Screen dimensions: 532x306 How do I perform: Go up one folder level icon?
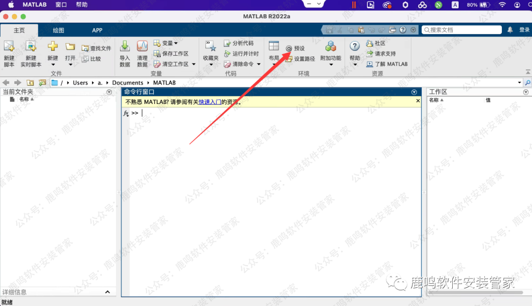pos(31,83)
